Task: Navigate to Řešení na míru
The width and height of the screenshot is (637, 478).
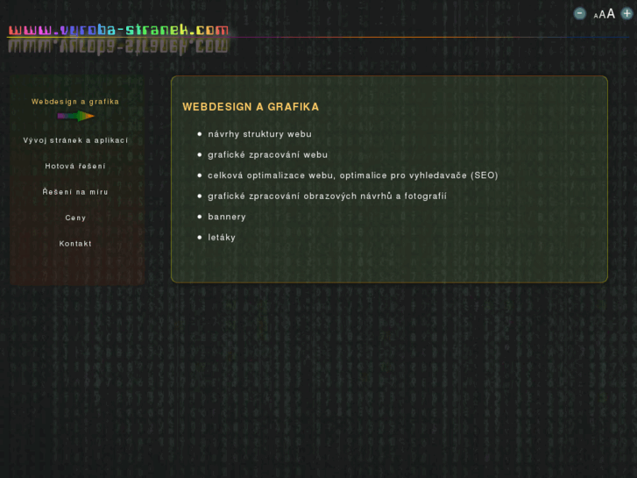Action: click(75, 192)
